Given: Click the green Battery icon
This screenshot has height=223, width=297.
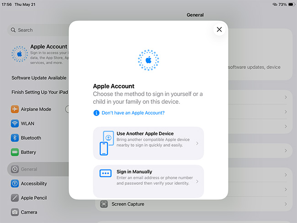Looking at the screenshot, I should (15, 152).
